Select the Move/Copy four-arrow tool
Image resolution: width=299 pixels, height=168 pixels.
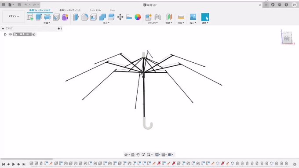120,17
